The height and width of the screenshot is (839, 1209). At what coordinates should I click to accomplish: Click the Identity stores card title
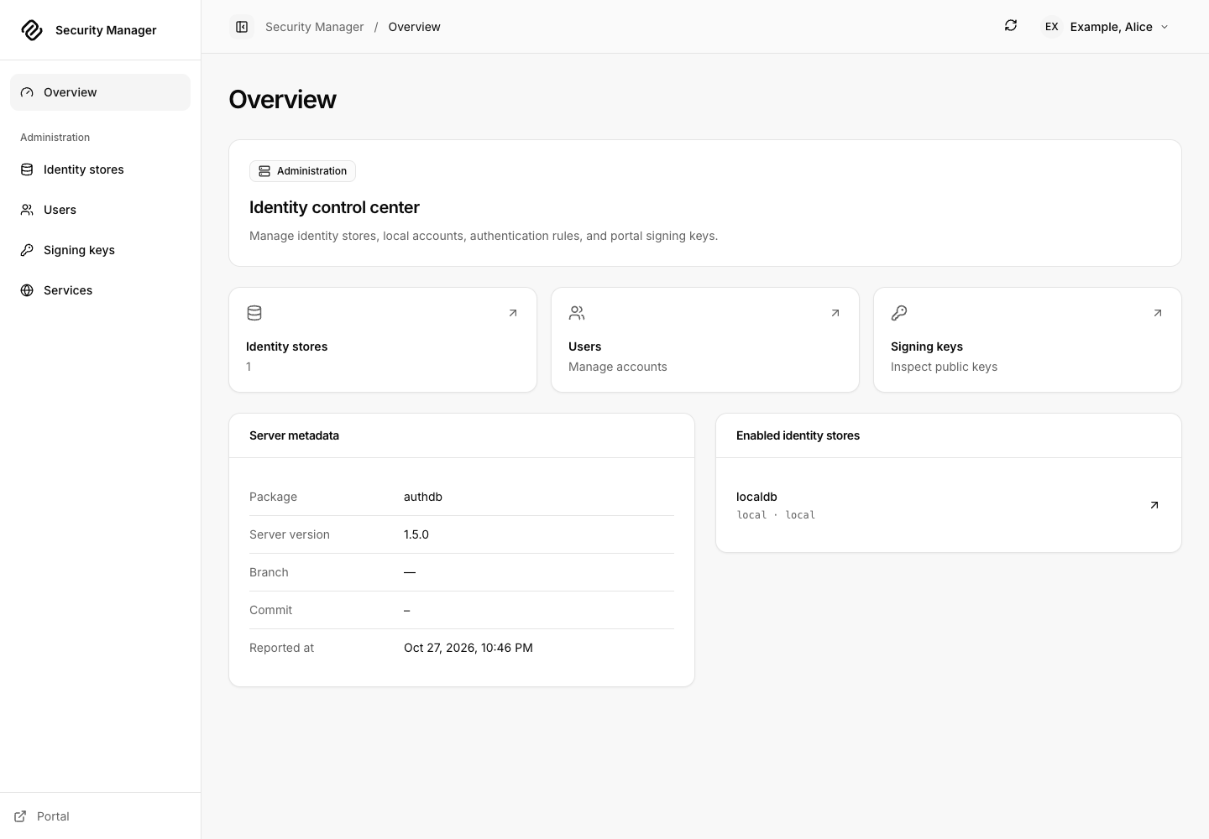click(x=287, y=347)
